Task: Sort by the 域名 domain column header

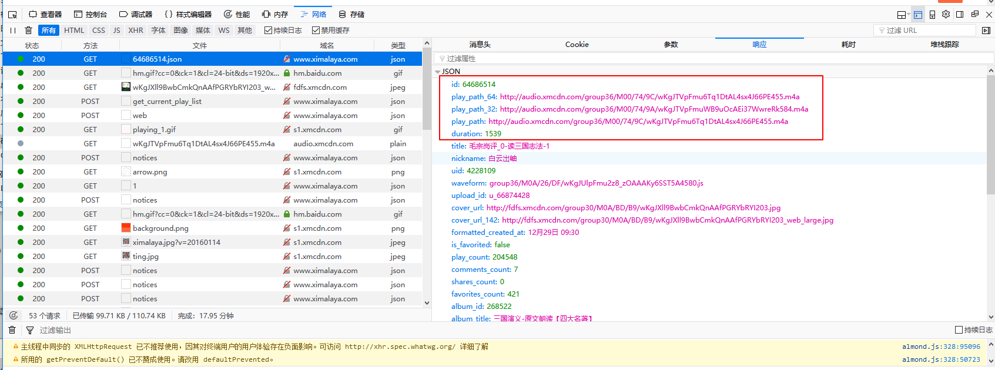Action: (327, 45)
